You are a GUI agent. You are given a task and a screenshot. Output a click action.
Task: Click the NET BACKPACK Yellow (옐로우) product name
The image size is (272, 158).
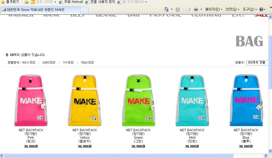click(85, 136)
